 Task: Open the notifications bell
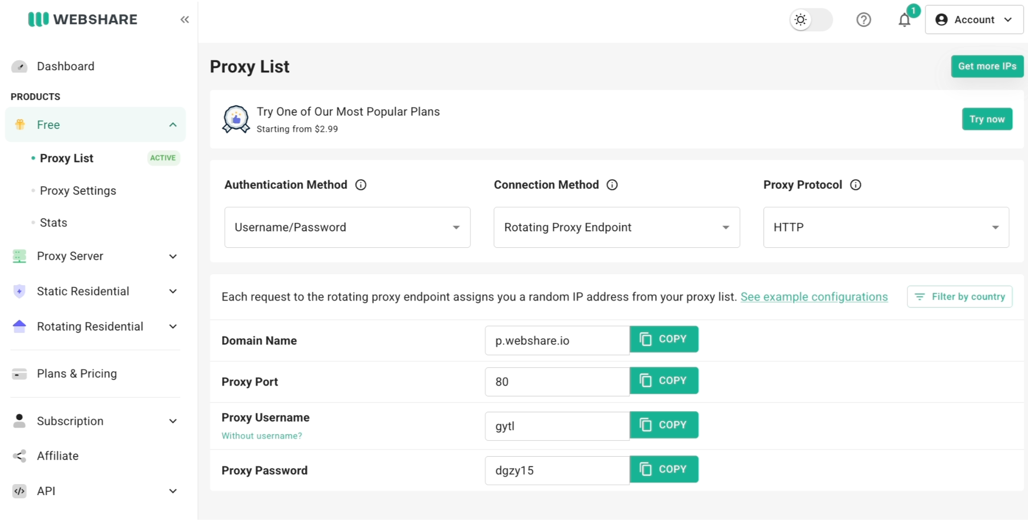click(905, 20)
